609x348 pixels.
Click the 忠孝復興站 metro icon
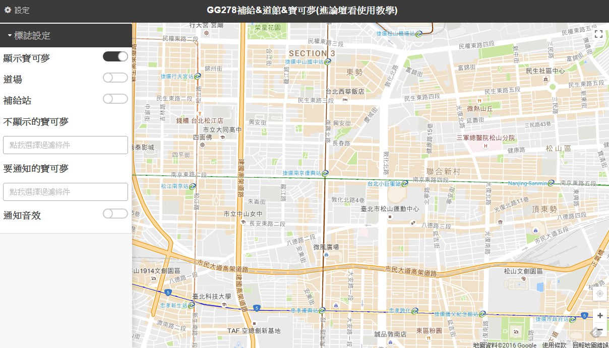(323, 310)
